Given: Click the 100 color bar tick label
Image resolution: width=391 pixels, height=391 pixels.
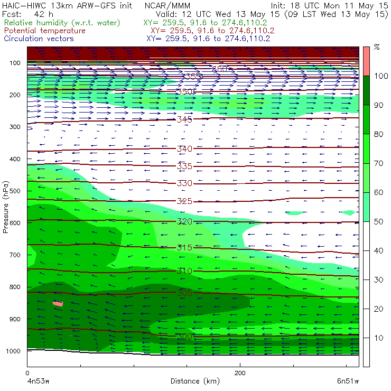Looking at the screenshot, I should pos(381,76).
